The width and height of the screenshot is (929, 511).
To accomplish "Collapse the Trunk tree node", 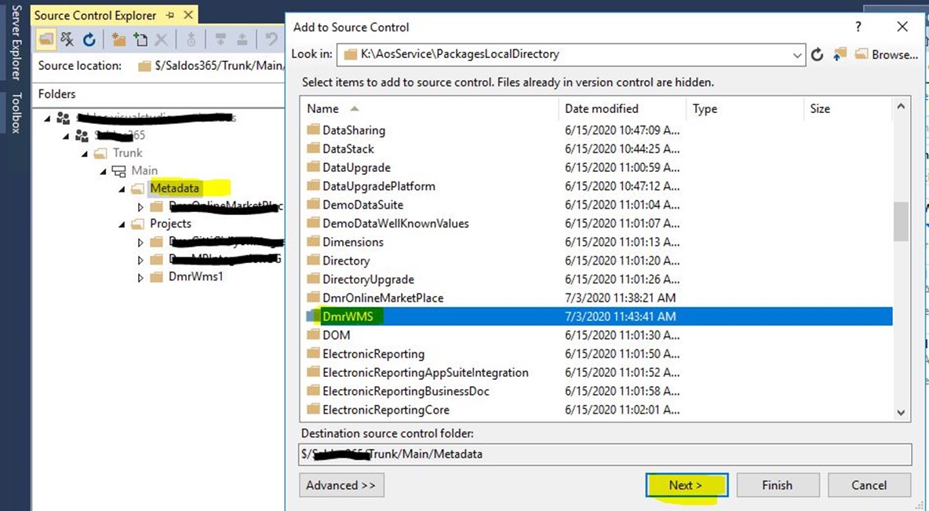I will point(85,154).
